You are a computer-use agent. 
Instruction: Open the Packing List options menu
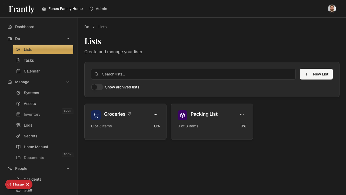(242, 114)
